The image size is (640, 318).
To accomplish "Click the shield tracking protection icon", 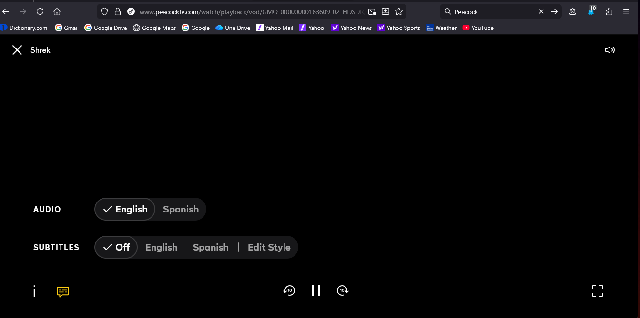I will [104, 11].
